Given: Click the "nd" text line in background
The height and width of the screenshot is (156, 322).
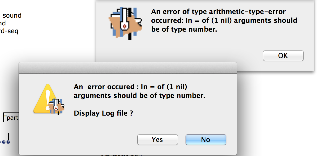Looking at the screenshot, I should 3,23.
